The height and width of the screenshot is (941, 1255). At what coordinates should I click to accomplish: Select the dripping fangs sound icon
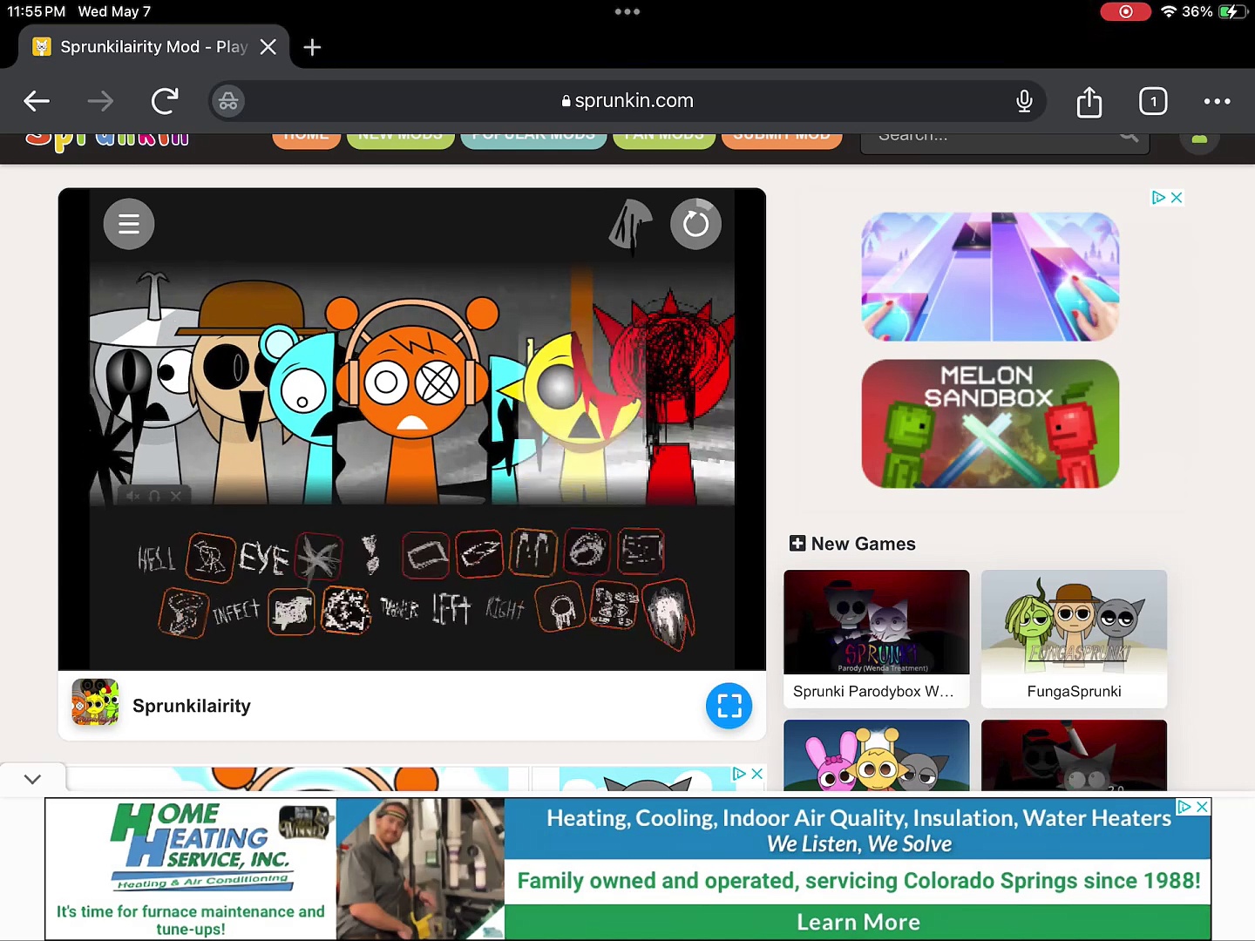pos(533,552)
